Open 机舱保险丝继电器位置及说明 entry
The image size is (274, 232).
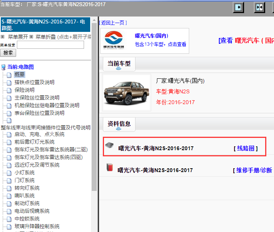pyautogui.click(x=47, y=105)
